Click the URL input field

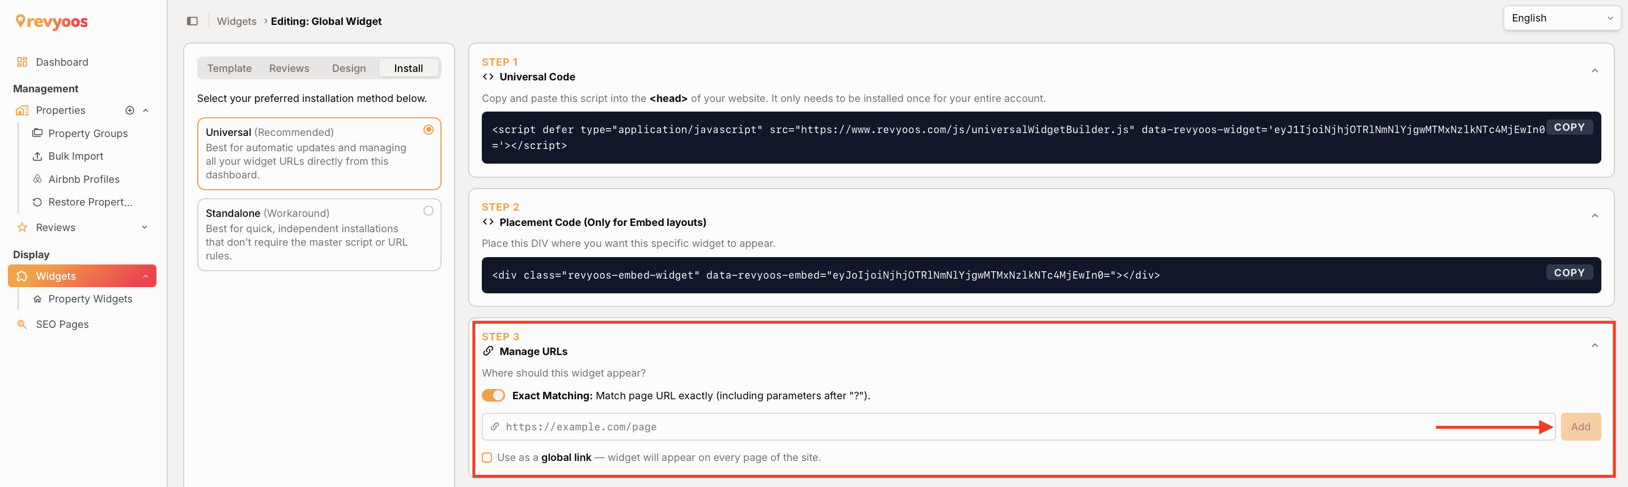1018,427
